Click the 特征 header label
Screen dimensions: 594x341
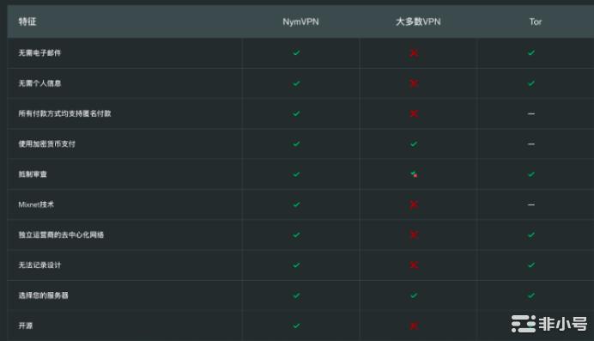tap(27, 21)
